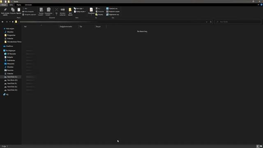The height and width of the screenshot is (148, 263).
Task: Collapse the ribbon with the chevron
Action: 258,5
